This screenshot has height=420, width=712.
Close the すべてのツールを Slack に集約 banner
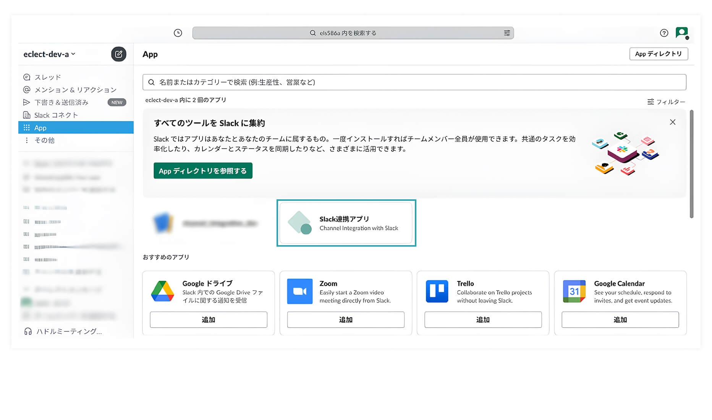pos(673,122)
